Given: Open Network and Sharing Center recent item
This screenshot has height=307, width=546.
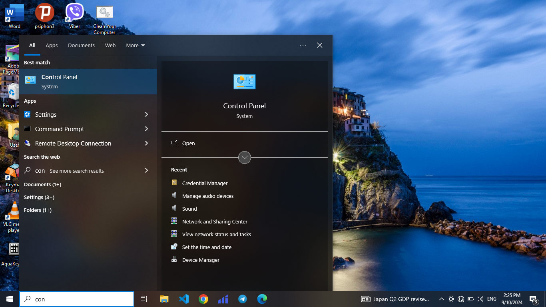Looking at the screenshot, I should (x=215, y=221).
